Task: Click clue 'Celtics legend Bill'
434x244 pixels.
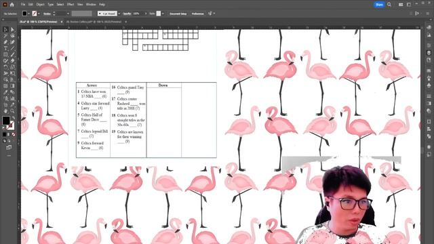Action: (94, 131)
